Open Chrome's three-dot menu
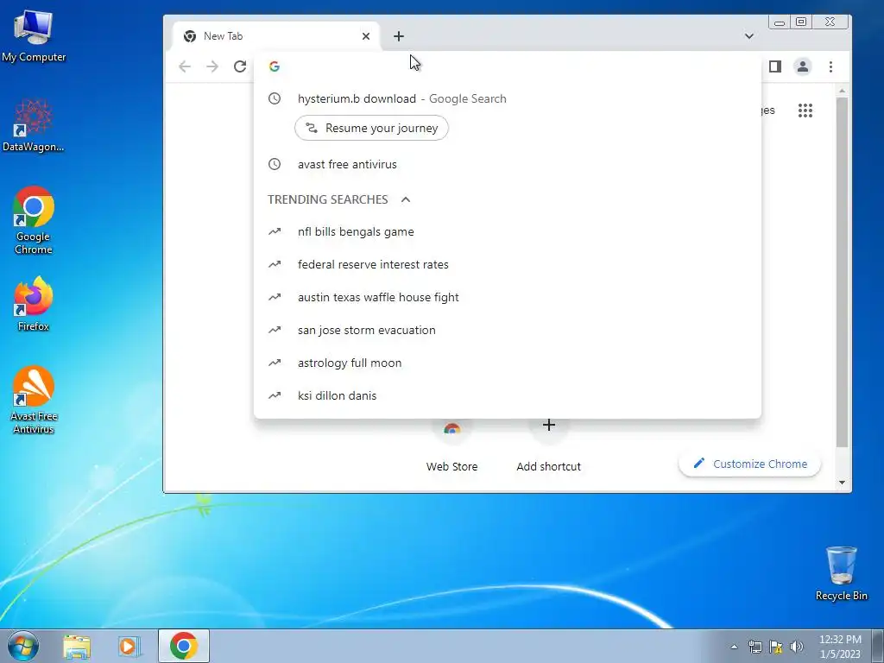This screenshot has height=663, width=884. pos(830,66)
